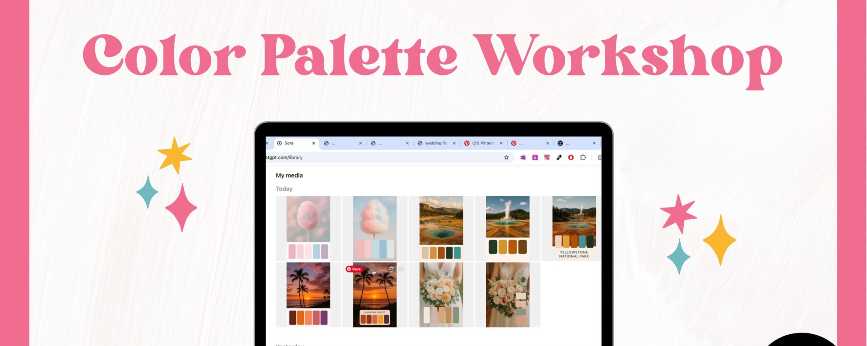Toggle the bookmark star in the address bar
The image size is (867, 346).
point(507,157)
